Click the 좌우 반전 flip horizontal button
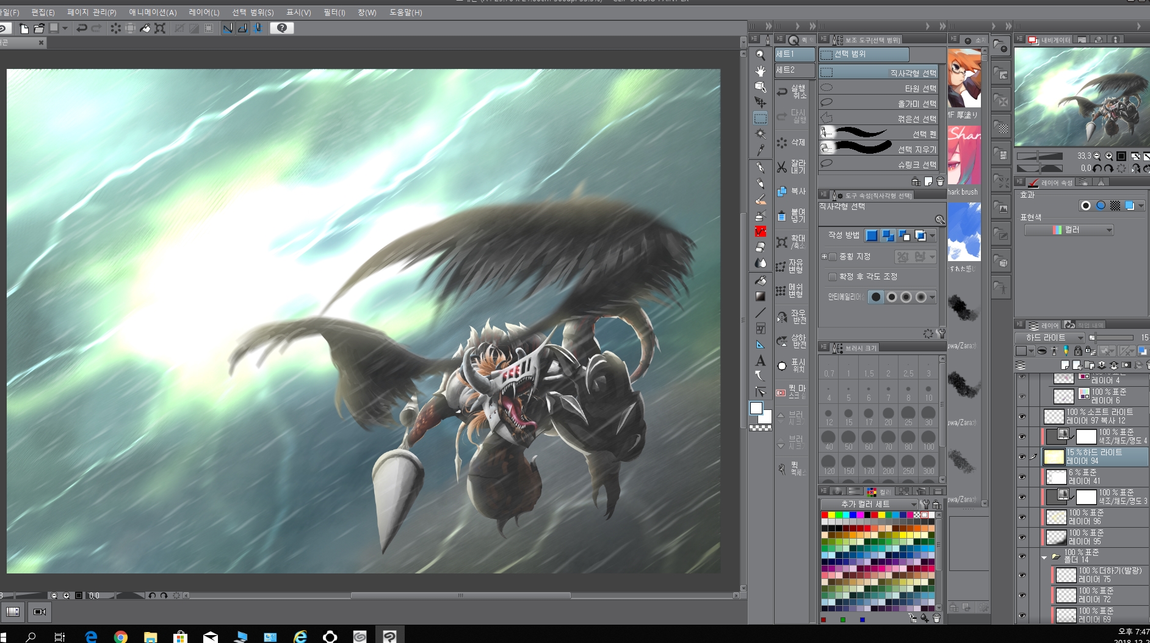The height and width of the screenshot is (643, 1150). [792, 316]
